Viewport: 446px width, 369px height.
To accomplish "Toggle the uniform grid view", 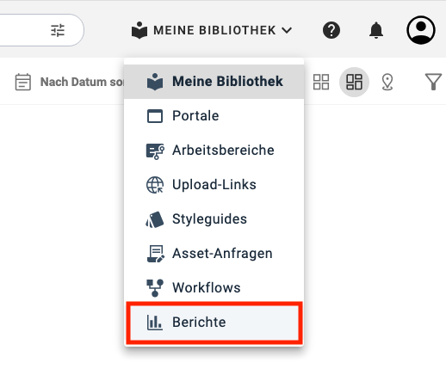I will point(321,82).
